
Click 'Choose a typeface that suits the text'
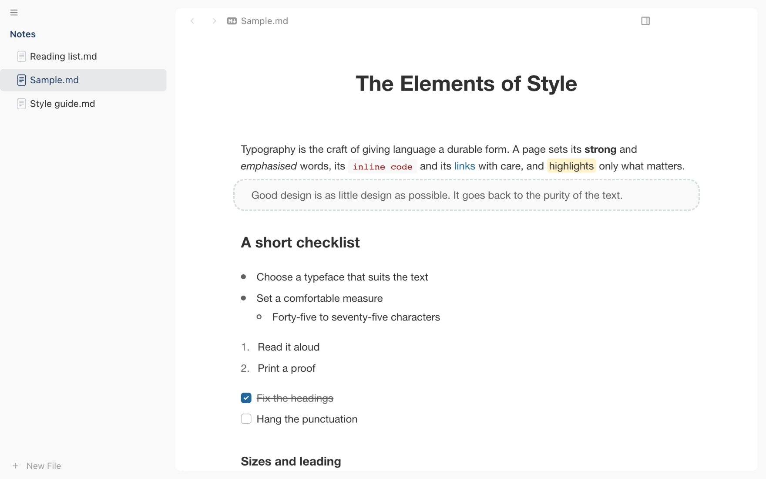(342, 277)
